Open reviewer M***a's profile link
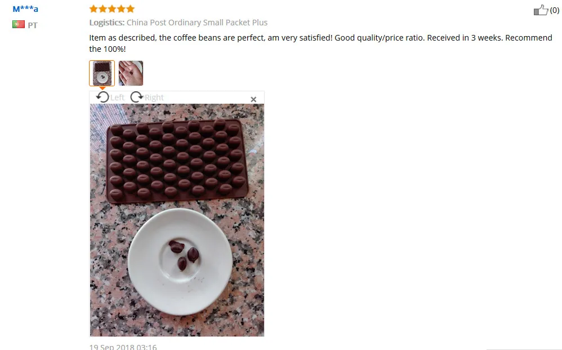Screen dimensions: 562x350 25,9
